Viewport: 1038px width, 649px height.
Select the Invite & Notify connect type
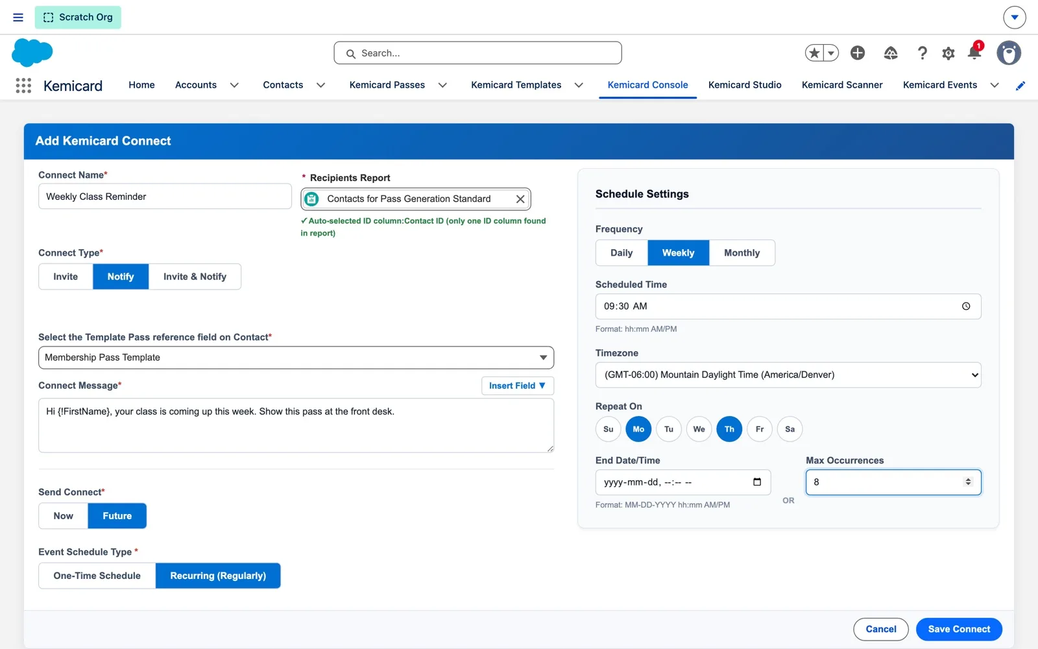195,276
